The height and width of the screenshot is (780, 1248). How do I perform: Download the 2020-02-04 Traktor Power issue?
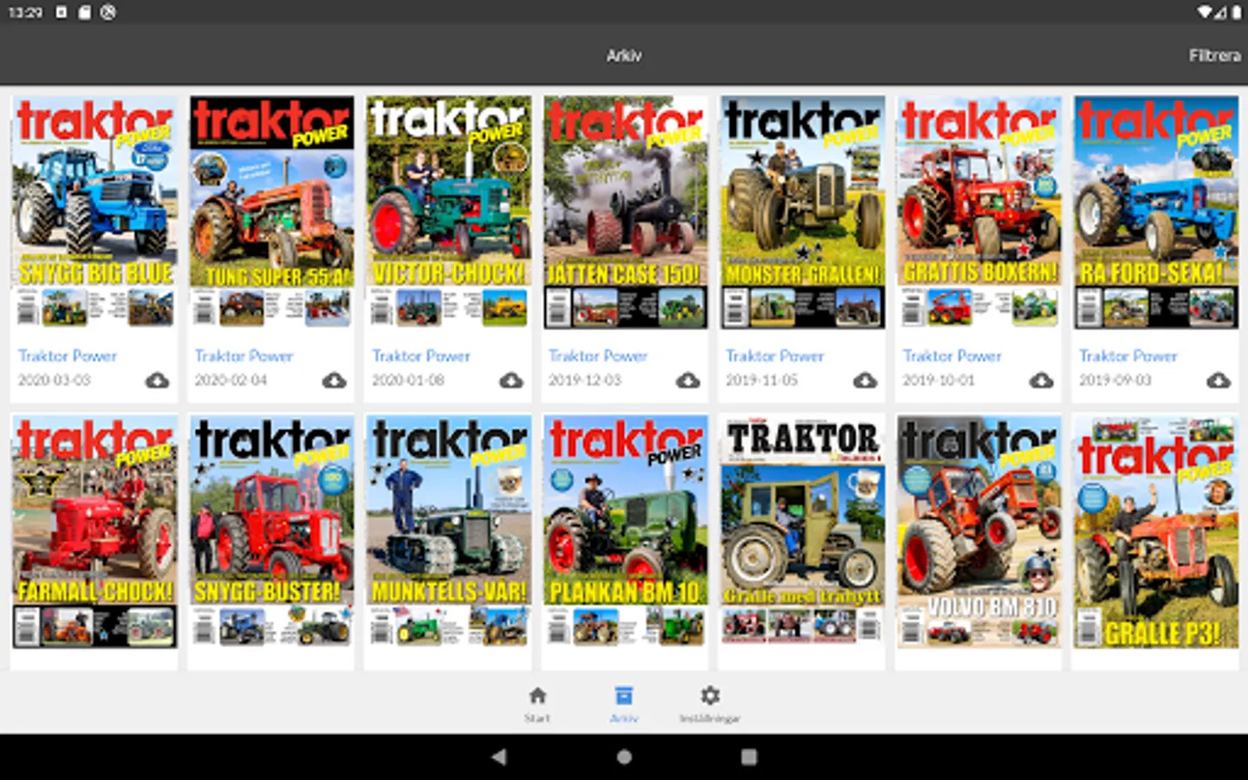[334, 380]
